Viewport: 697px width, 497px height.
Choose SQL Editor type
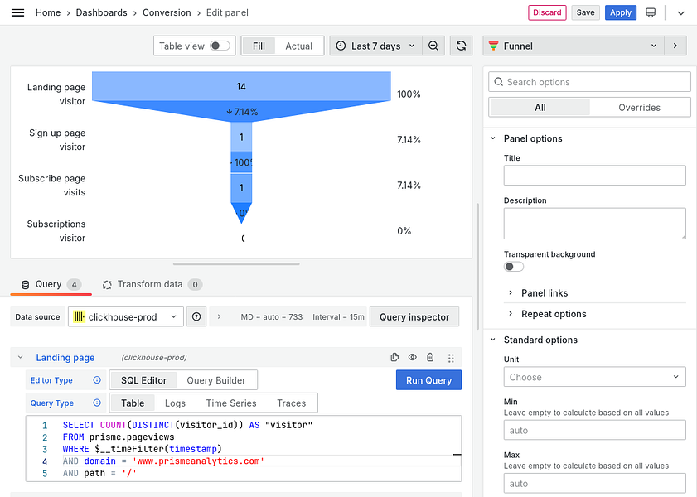point(143,380)
